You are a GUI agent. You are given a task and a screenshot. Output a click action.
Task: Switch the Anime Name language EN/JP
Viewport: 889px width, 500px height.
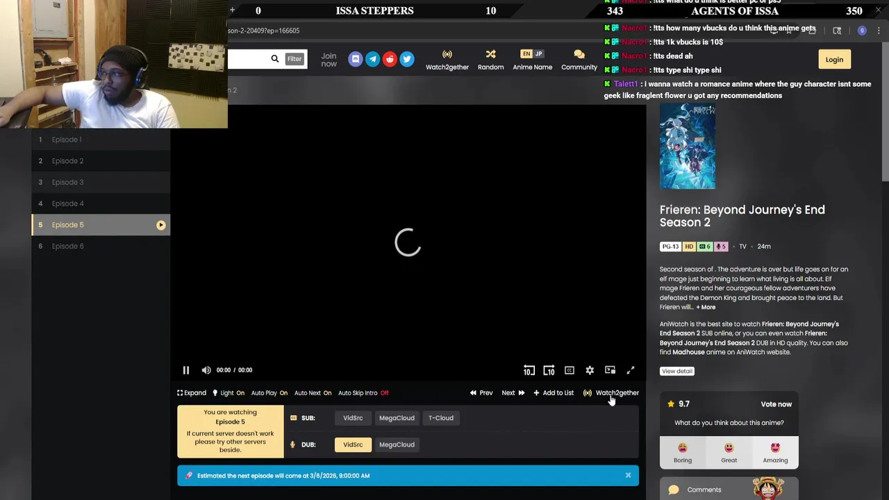tap(533, 60)
